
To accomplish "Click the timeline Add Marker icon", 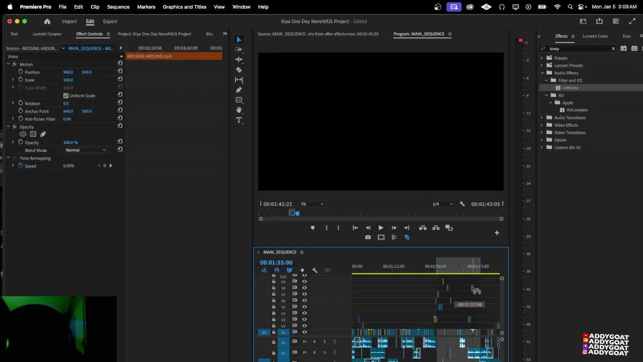I will tap(302, 270).
